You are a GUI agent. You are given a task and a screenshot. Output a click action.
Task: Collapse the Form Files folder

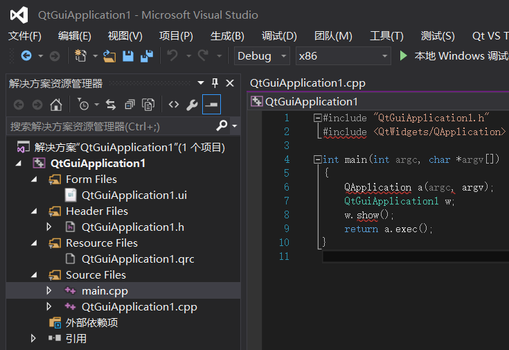click(x=34, y=179)
